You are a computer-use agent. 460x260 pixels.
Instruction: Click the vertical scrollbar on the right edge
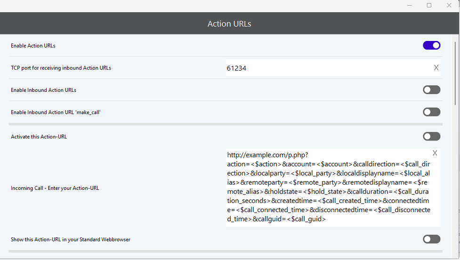point(455,73)
